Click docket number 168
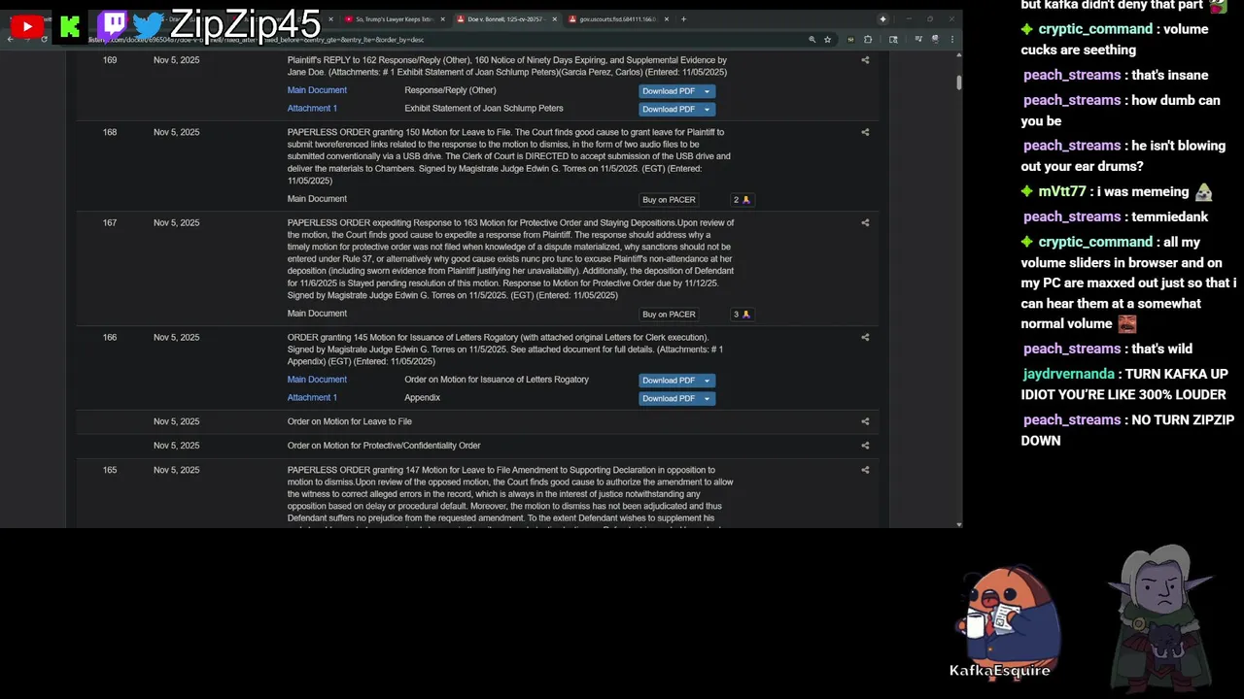 tap(110, 132)
